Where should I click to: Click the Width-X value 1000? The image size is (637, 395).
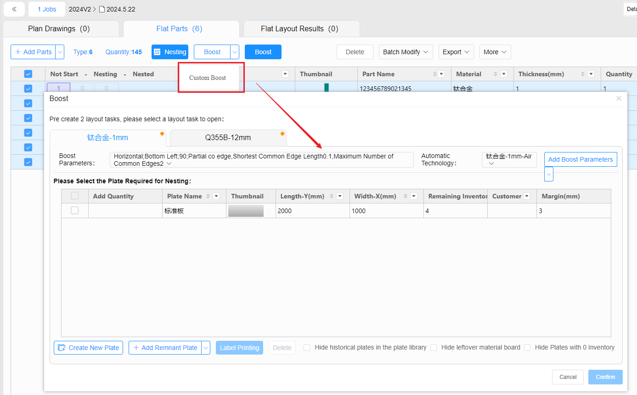tap(359, 211)
